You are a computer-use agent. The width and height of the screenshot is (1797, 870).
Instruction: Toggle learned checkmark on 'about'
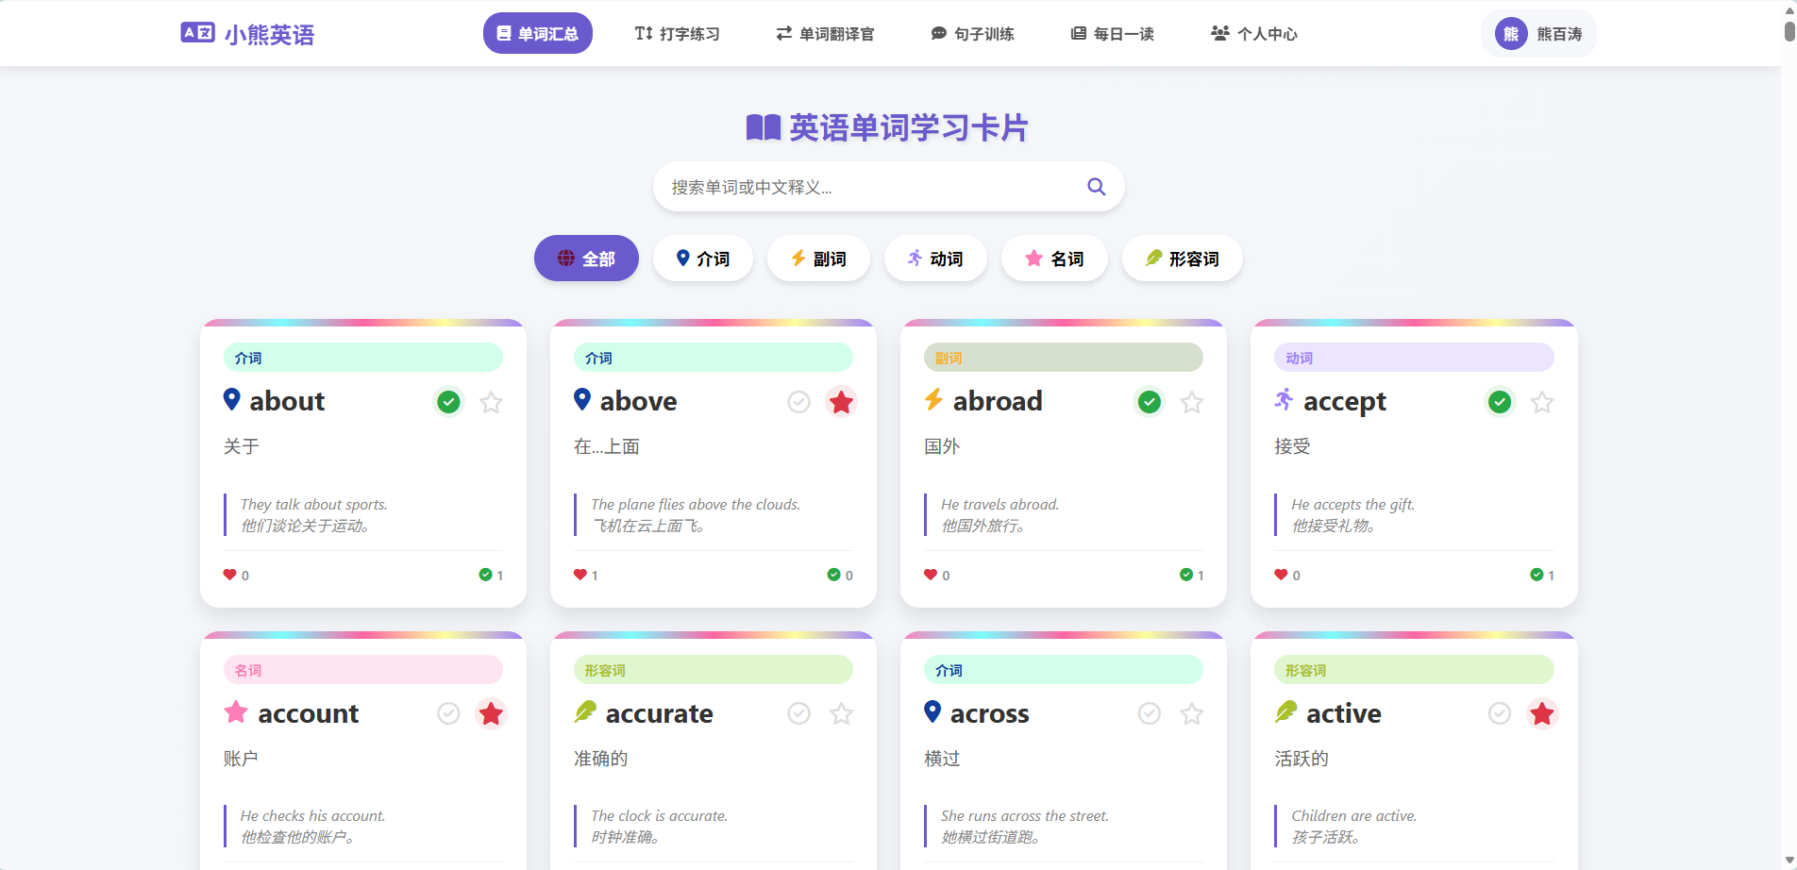coord(449,403)
